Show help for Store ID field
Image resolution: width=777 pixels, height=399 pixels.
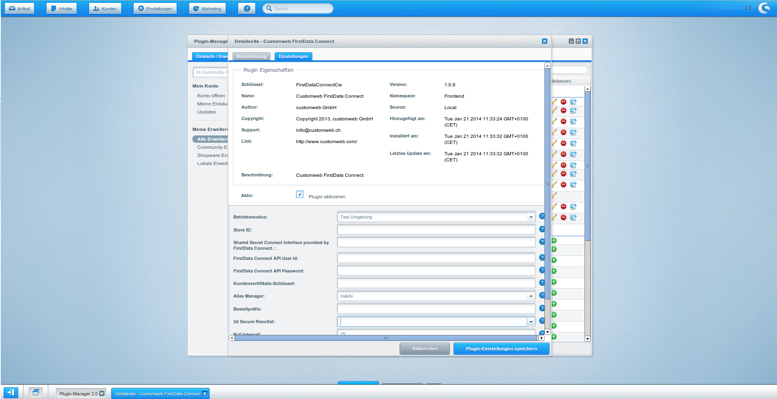pos(542,230)
